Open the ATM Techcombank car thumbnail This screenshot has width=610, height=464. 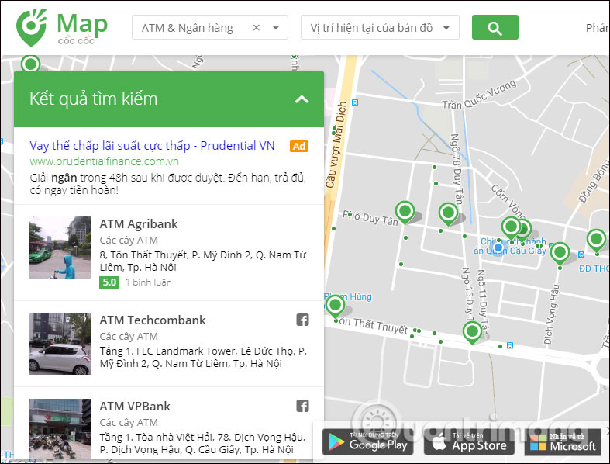[60, 344]
